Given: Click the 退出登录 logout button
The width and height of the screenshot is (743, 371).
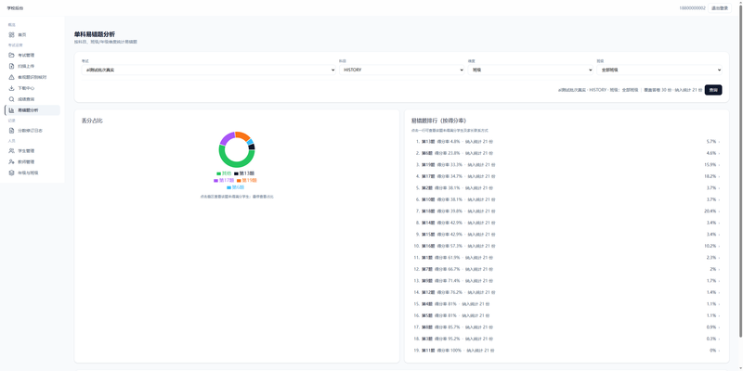Looking at the screenshot, I should pos(720,8).
